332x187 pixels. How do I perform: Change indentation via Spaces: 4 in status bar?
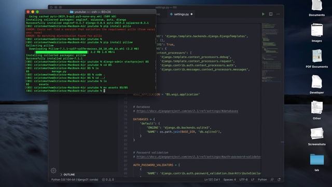[229, 180]
